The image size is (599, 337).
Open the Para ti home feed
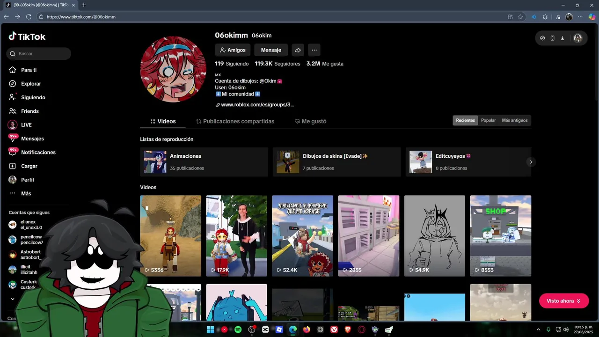[22, 70]
